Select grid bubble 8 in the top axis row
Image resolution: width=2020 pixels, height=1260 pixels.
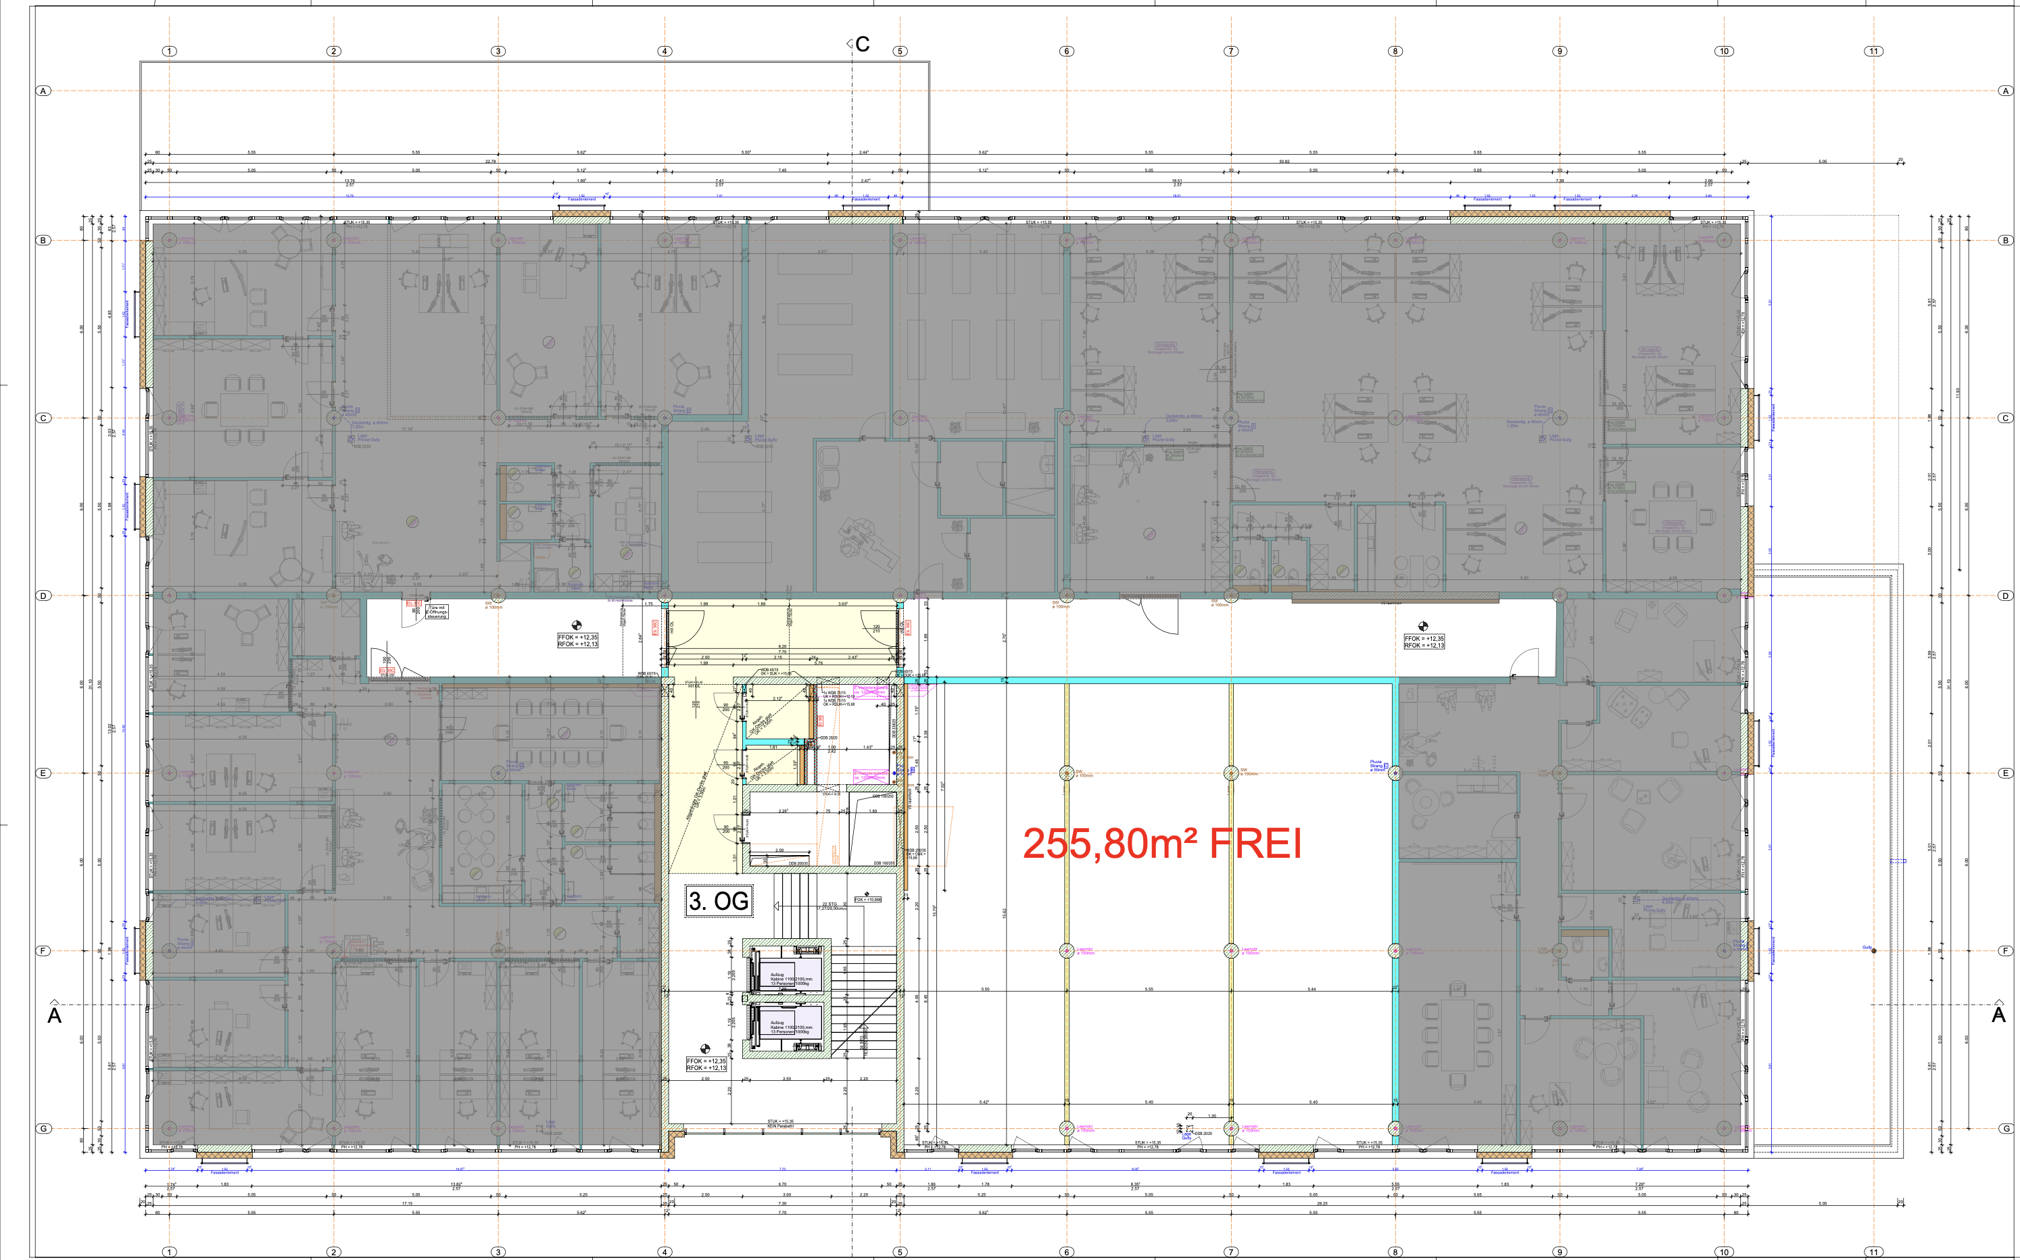1395,51
